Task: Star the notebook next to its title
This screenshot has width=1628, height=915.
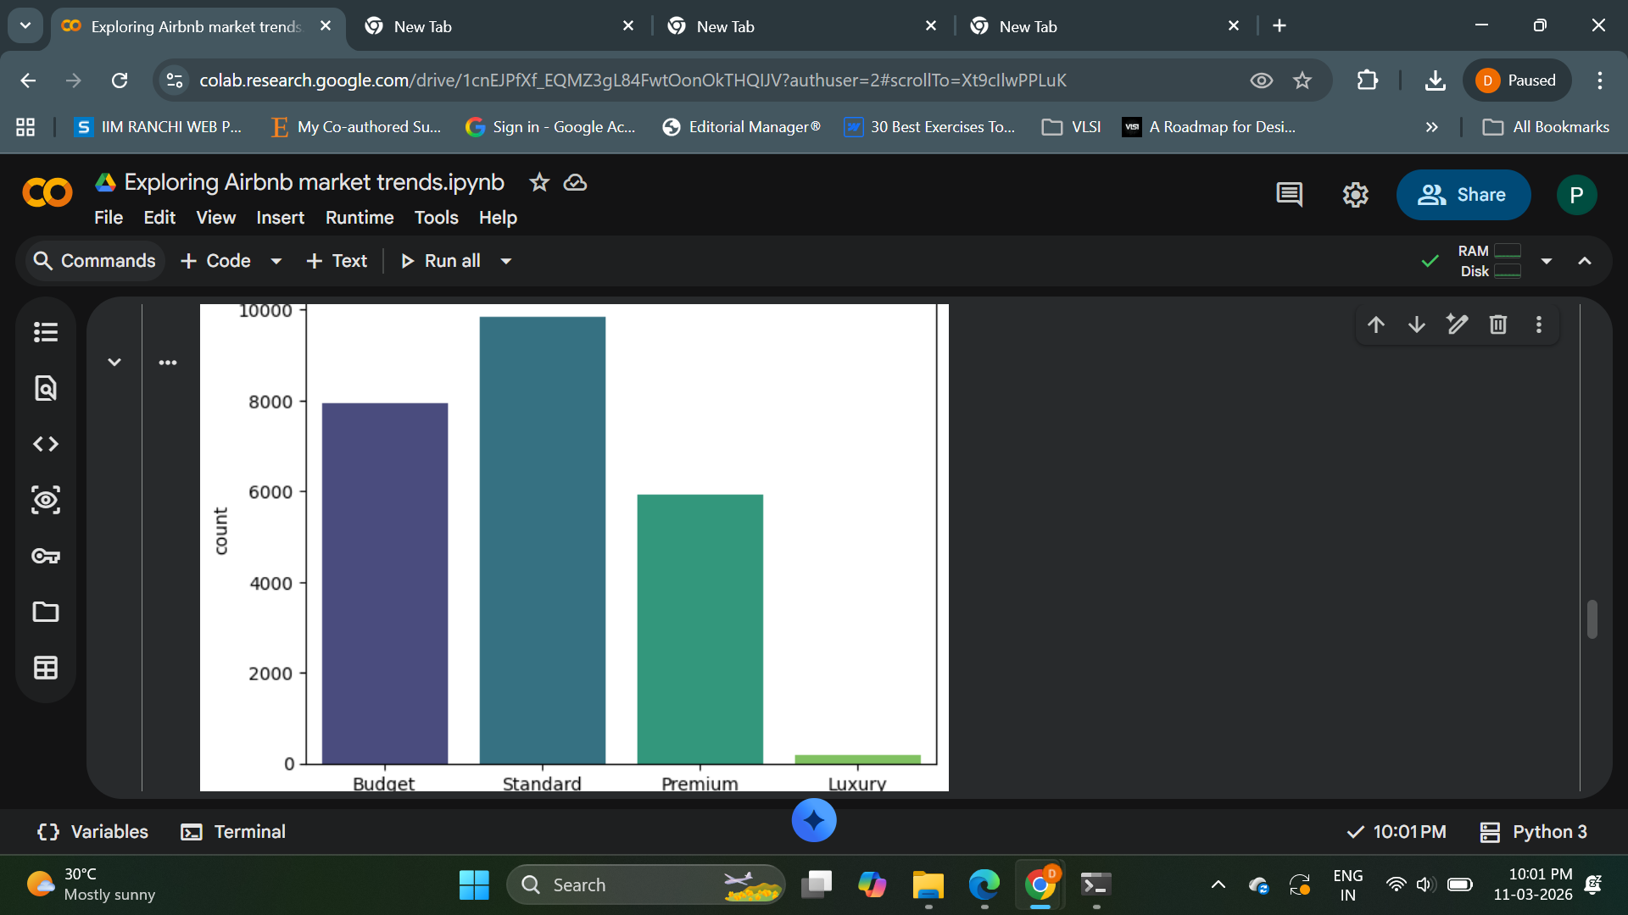Action: pyautogui.click(x=539, y=182)
